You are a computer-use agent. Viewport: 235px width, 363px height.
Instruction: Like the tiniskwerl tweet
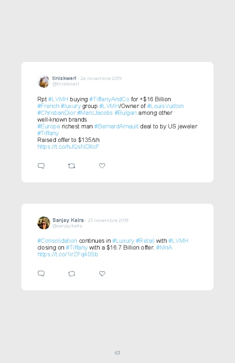click(x=102, y=165)
